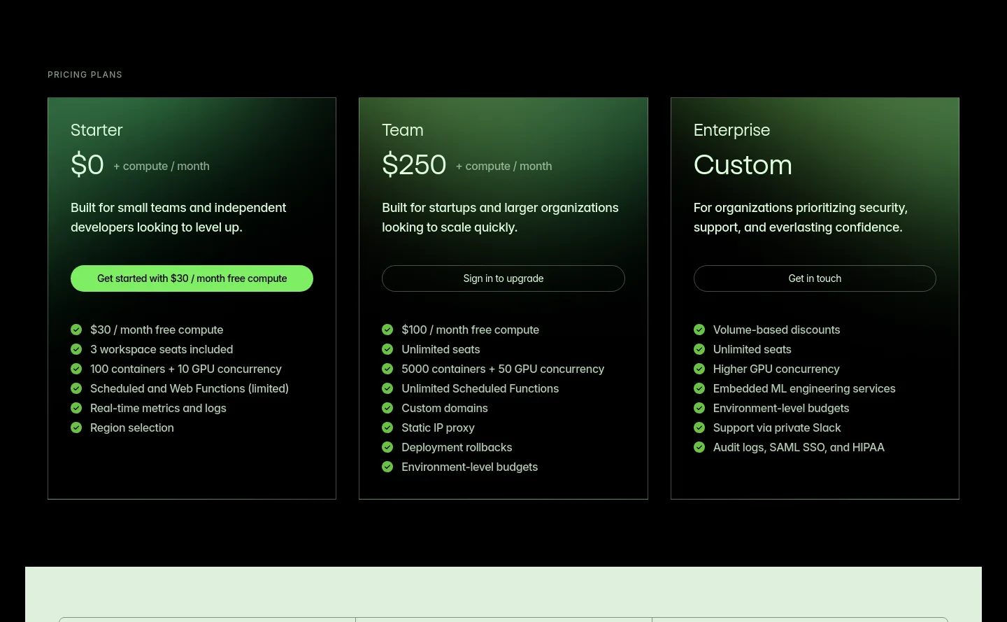The width and height of the screenshot is (1007, 622).
Task: Click Environment-level budgets text in the Team plan
Action: (470, 467)
